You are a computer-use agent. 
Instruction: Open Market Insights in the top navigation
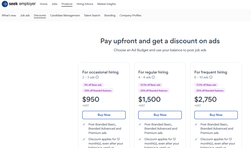point(107,4)
